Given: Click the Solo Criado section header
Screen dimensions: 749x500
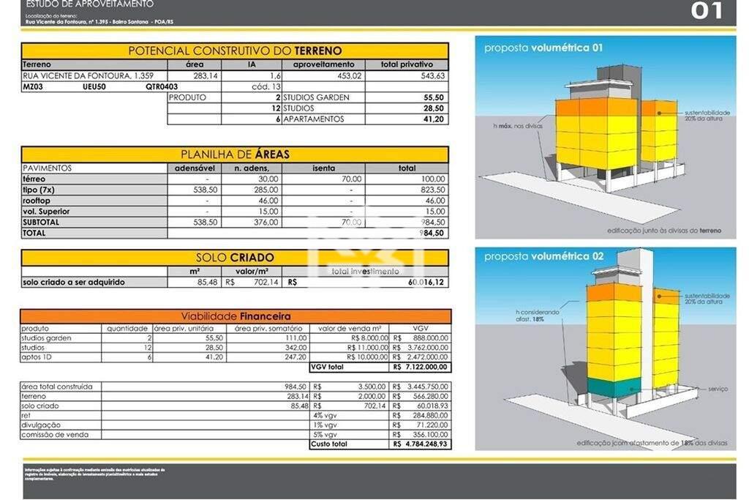Looking at the screenshot, I should pos(235,258).
